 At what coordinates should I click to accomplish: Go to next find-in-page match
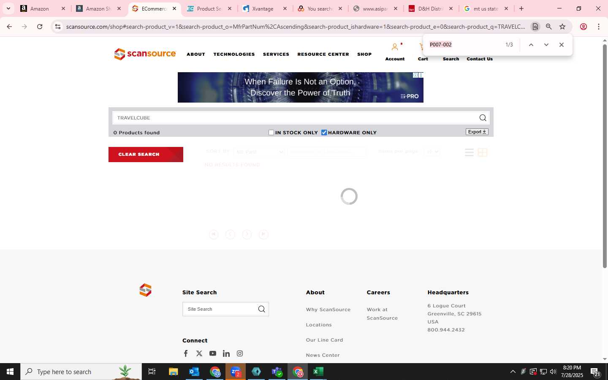(x=546, y=45)
